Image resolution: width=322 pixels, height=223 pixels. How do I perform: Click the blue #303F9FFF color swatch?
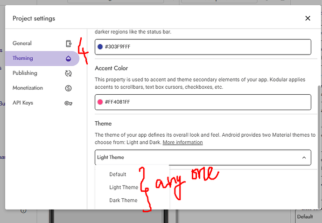(x=100, y=47)
